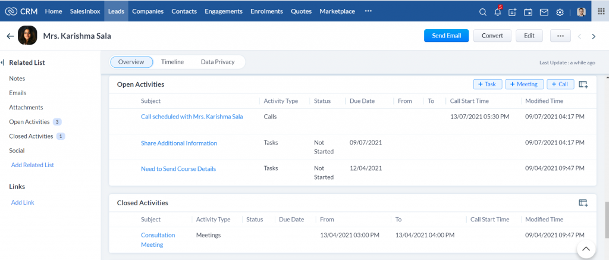This screenshot has height=260, width=609.
Task: Open notifications bell icon
Action: click(498, 12)
